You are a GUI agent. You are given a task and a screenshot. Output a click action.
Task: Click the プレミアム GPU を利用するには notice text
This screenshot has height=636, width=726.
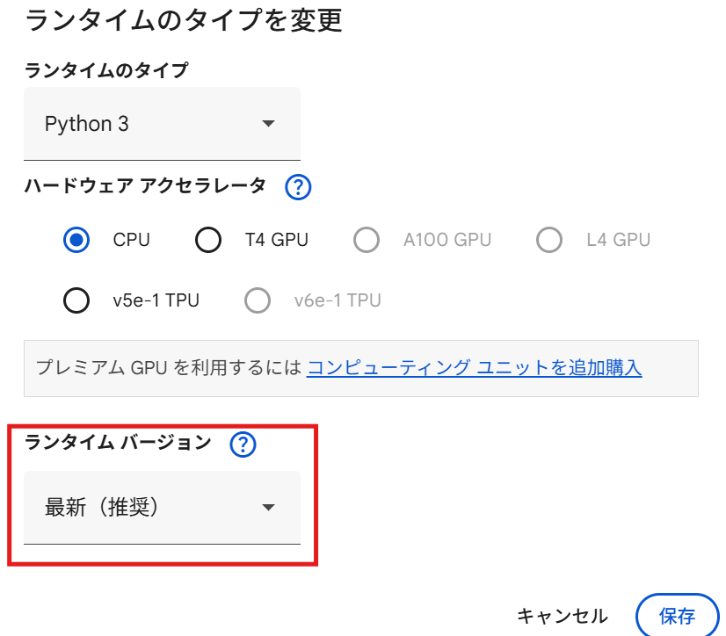click(x=169, y=368)
